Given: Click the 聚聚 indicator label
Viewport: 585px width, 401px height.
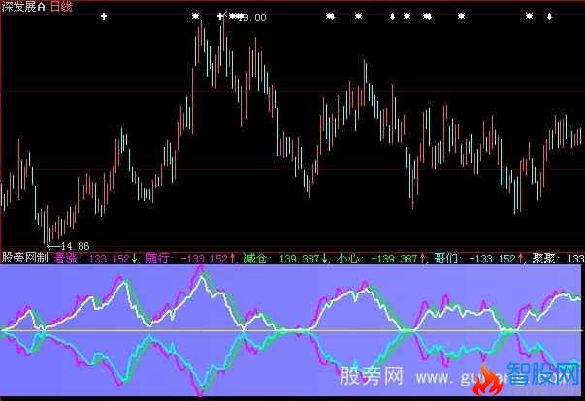Looking at the screenshot, I should tap(545, 258).
